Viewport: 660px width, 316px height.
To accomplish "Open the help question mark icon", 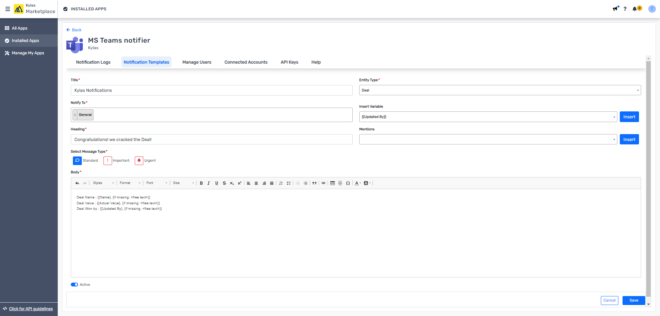I will (625, 9).
